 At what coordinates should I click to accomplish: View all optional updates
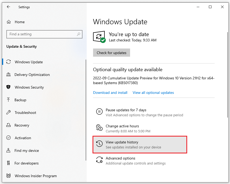[x=153, y=93]
